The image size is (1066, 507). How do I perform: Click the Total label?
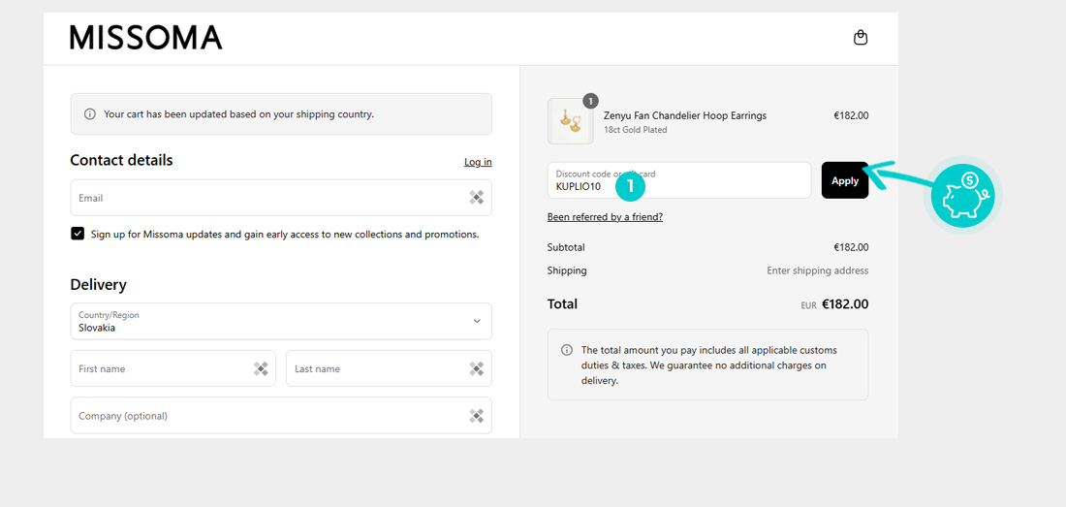(x=562, y=303)
